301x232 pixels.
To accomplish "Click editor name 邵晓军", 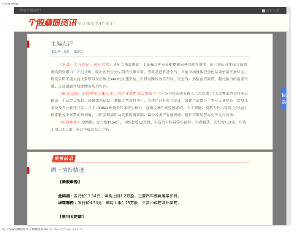I will tap(78, 52).
